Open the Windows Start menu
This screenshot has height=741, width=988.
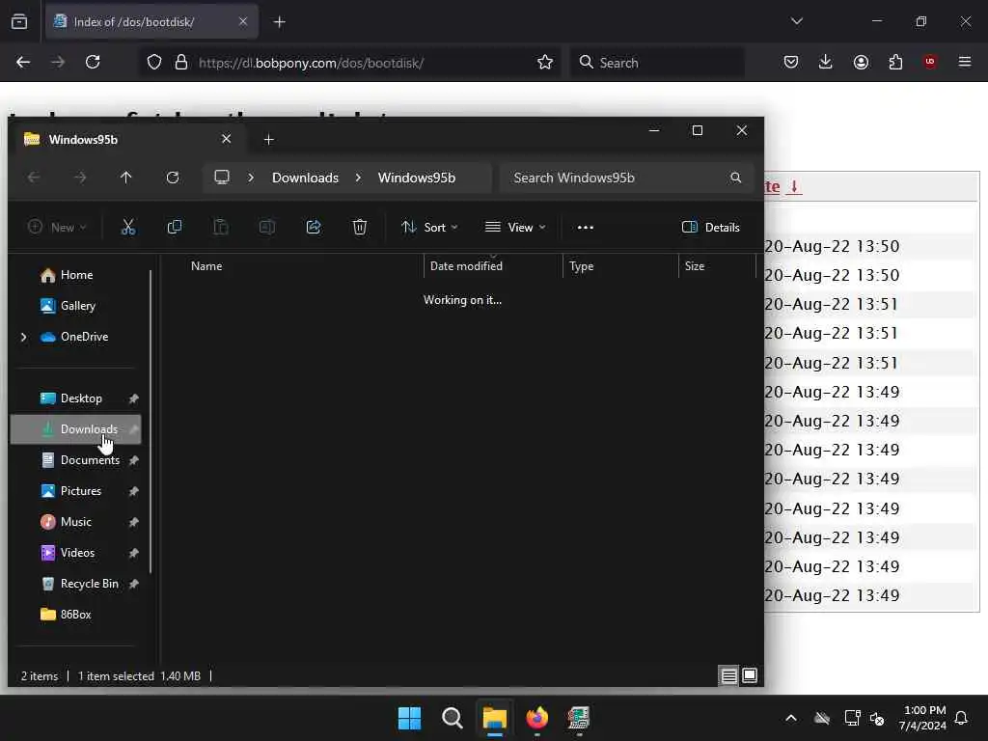(409, 718)
